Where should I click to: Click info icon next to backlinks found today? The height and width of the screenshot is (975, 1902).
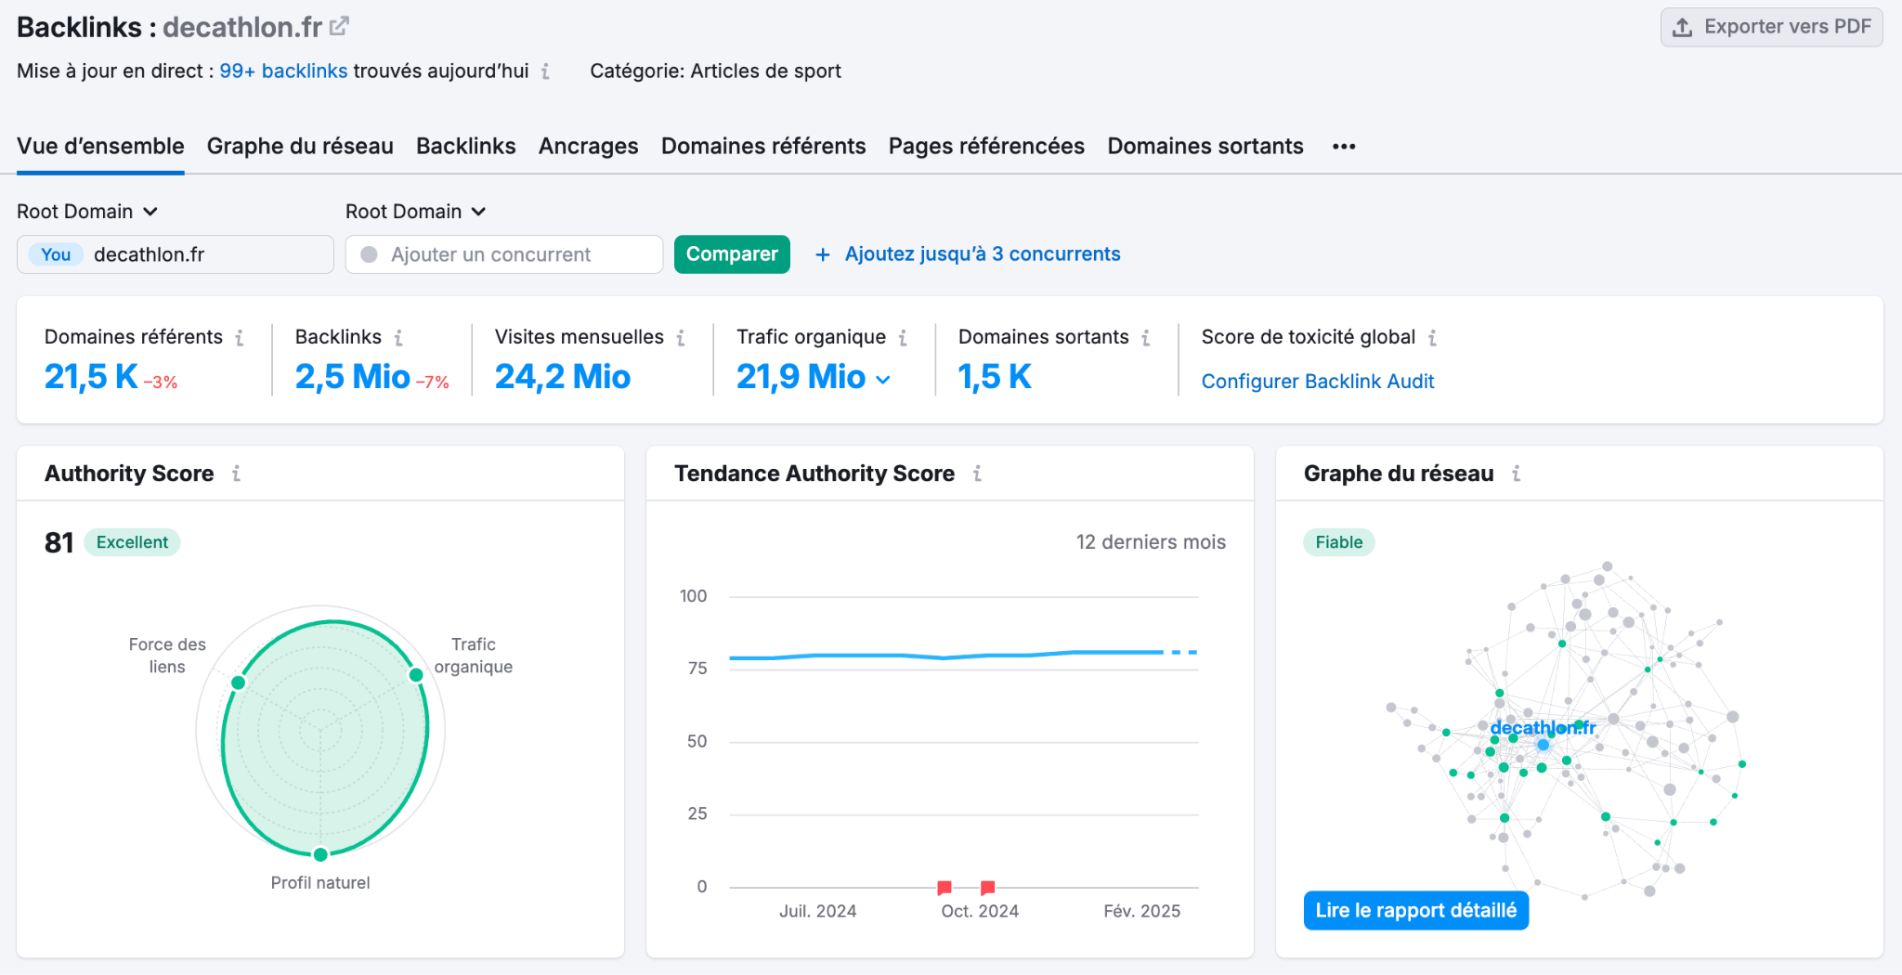click(x=545, y=71)
